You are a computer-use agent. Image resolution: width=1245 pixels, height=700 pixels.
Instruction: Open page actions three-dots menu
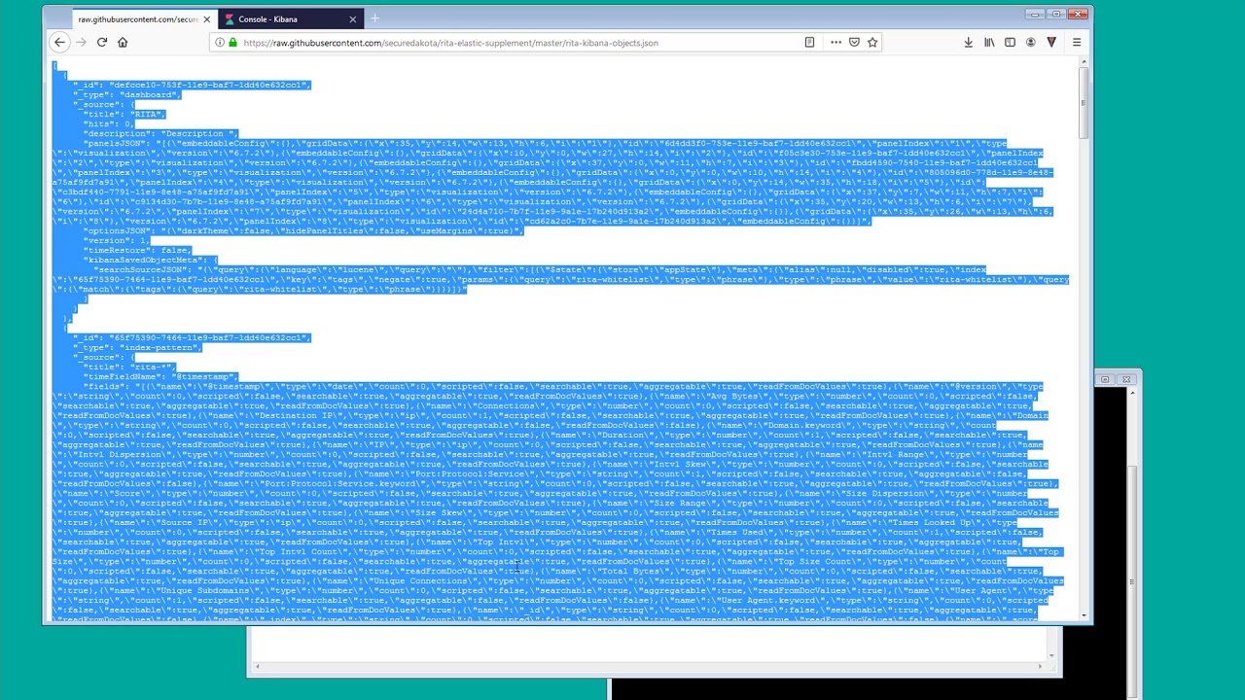[836, 42]
